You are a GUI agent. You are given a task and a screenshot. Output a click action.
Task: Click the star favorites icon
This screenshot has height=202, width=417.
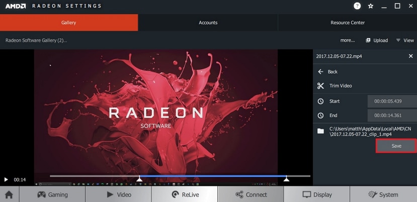coord(370,6)
